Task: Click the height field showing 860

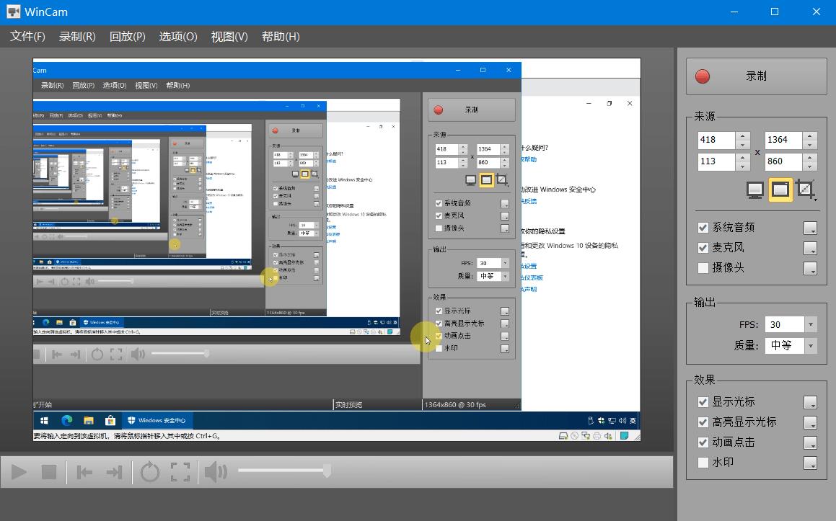Action: pyautogui.click(x=783, y=161)
